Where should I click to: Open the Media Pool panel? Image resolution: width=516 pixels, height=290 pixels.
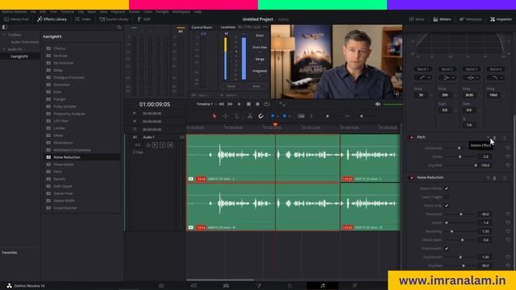pos(16,19)
